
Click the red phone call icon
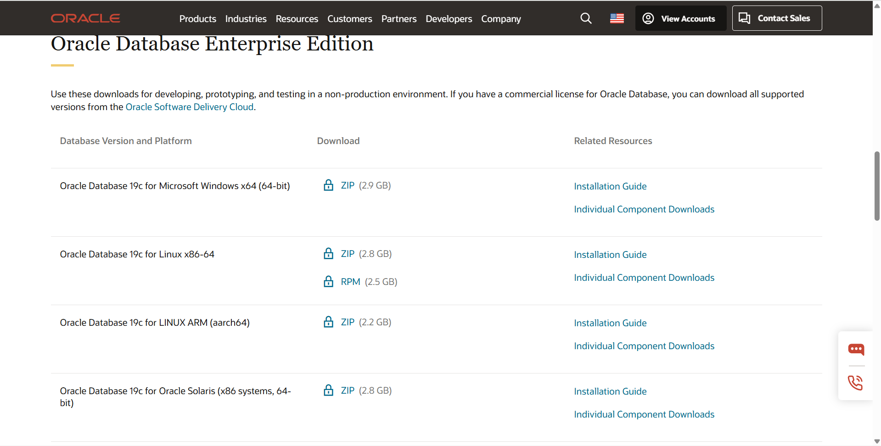[856, 382]
